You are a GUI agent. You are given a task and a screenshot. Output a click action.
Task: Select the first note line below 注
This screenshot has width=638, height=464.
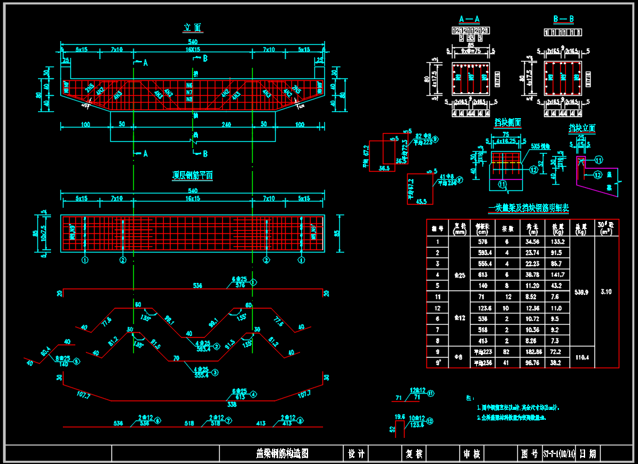point(518,407)
